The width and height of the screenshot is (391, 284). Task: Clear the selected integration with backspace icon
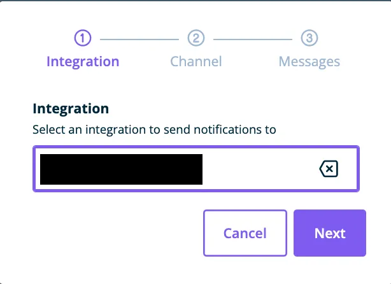pyautogui.click(x=328, y=169)
